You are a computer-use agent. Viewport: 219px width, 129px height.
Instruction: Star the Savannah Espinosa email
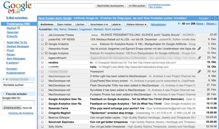click(x=46, y=122)
